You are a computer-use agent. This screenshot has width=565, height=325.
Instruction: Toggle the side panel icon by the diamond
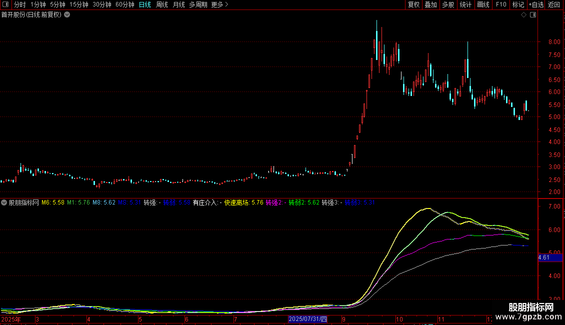pos(533,15)
